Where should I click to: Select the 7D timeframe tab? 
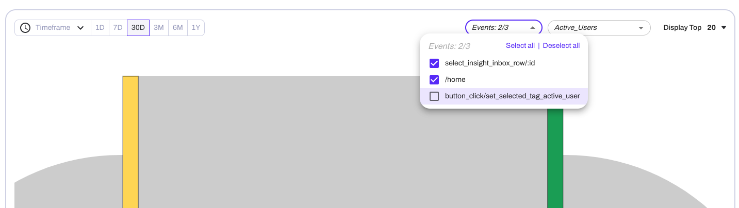point(118,28)
